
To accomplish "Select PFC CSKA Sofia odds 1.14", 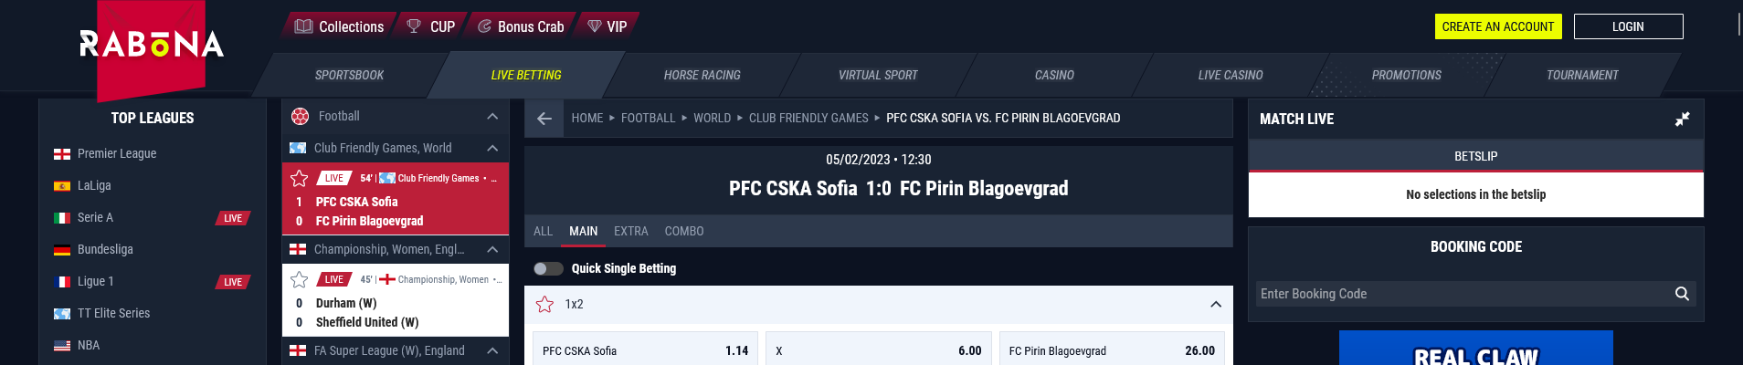I will (x=646, y=350).
